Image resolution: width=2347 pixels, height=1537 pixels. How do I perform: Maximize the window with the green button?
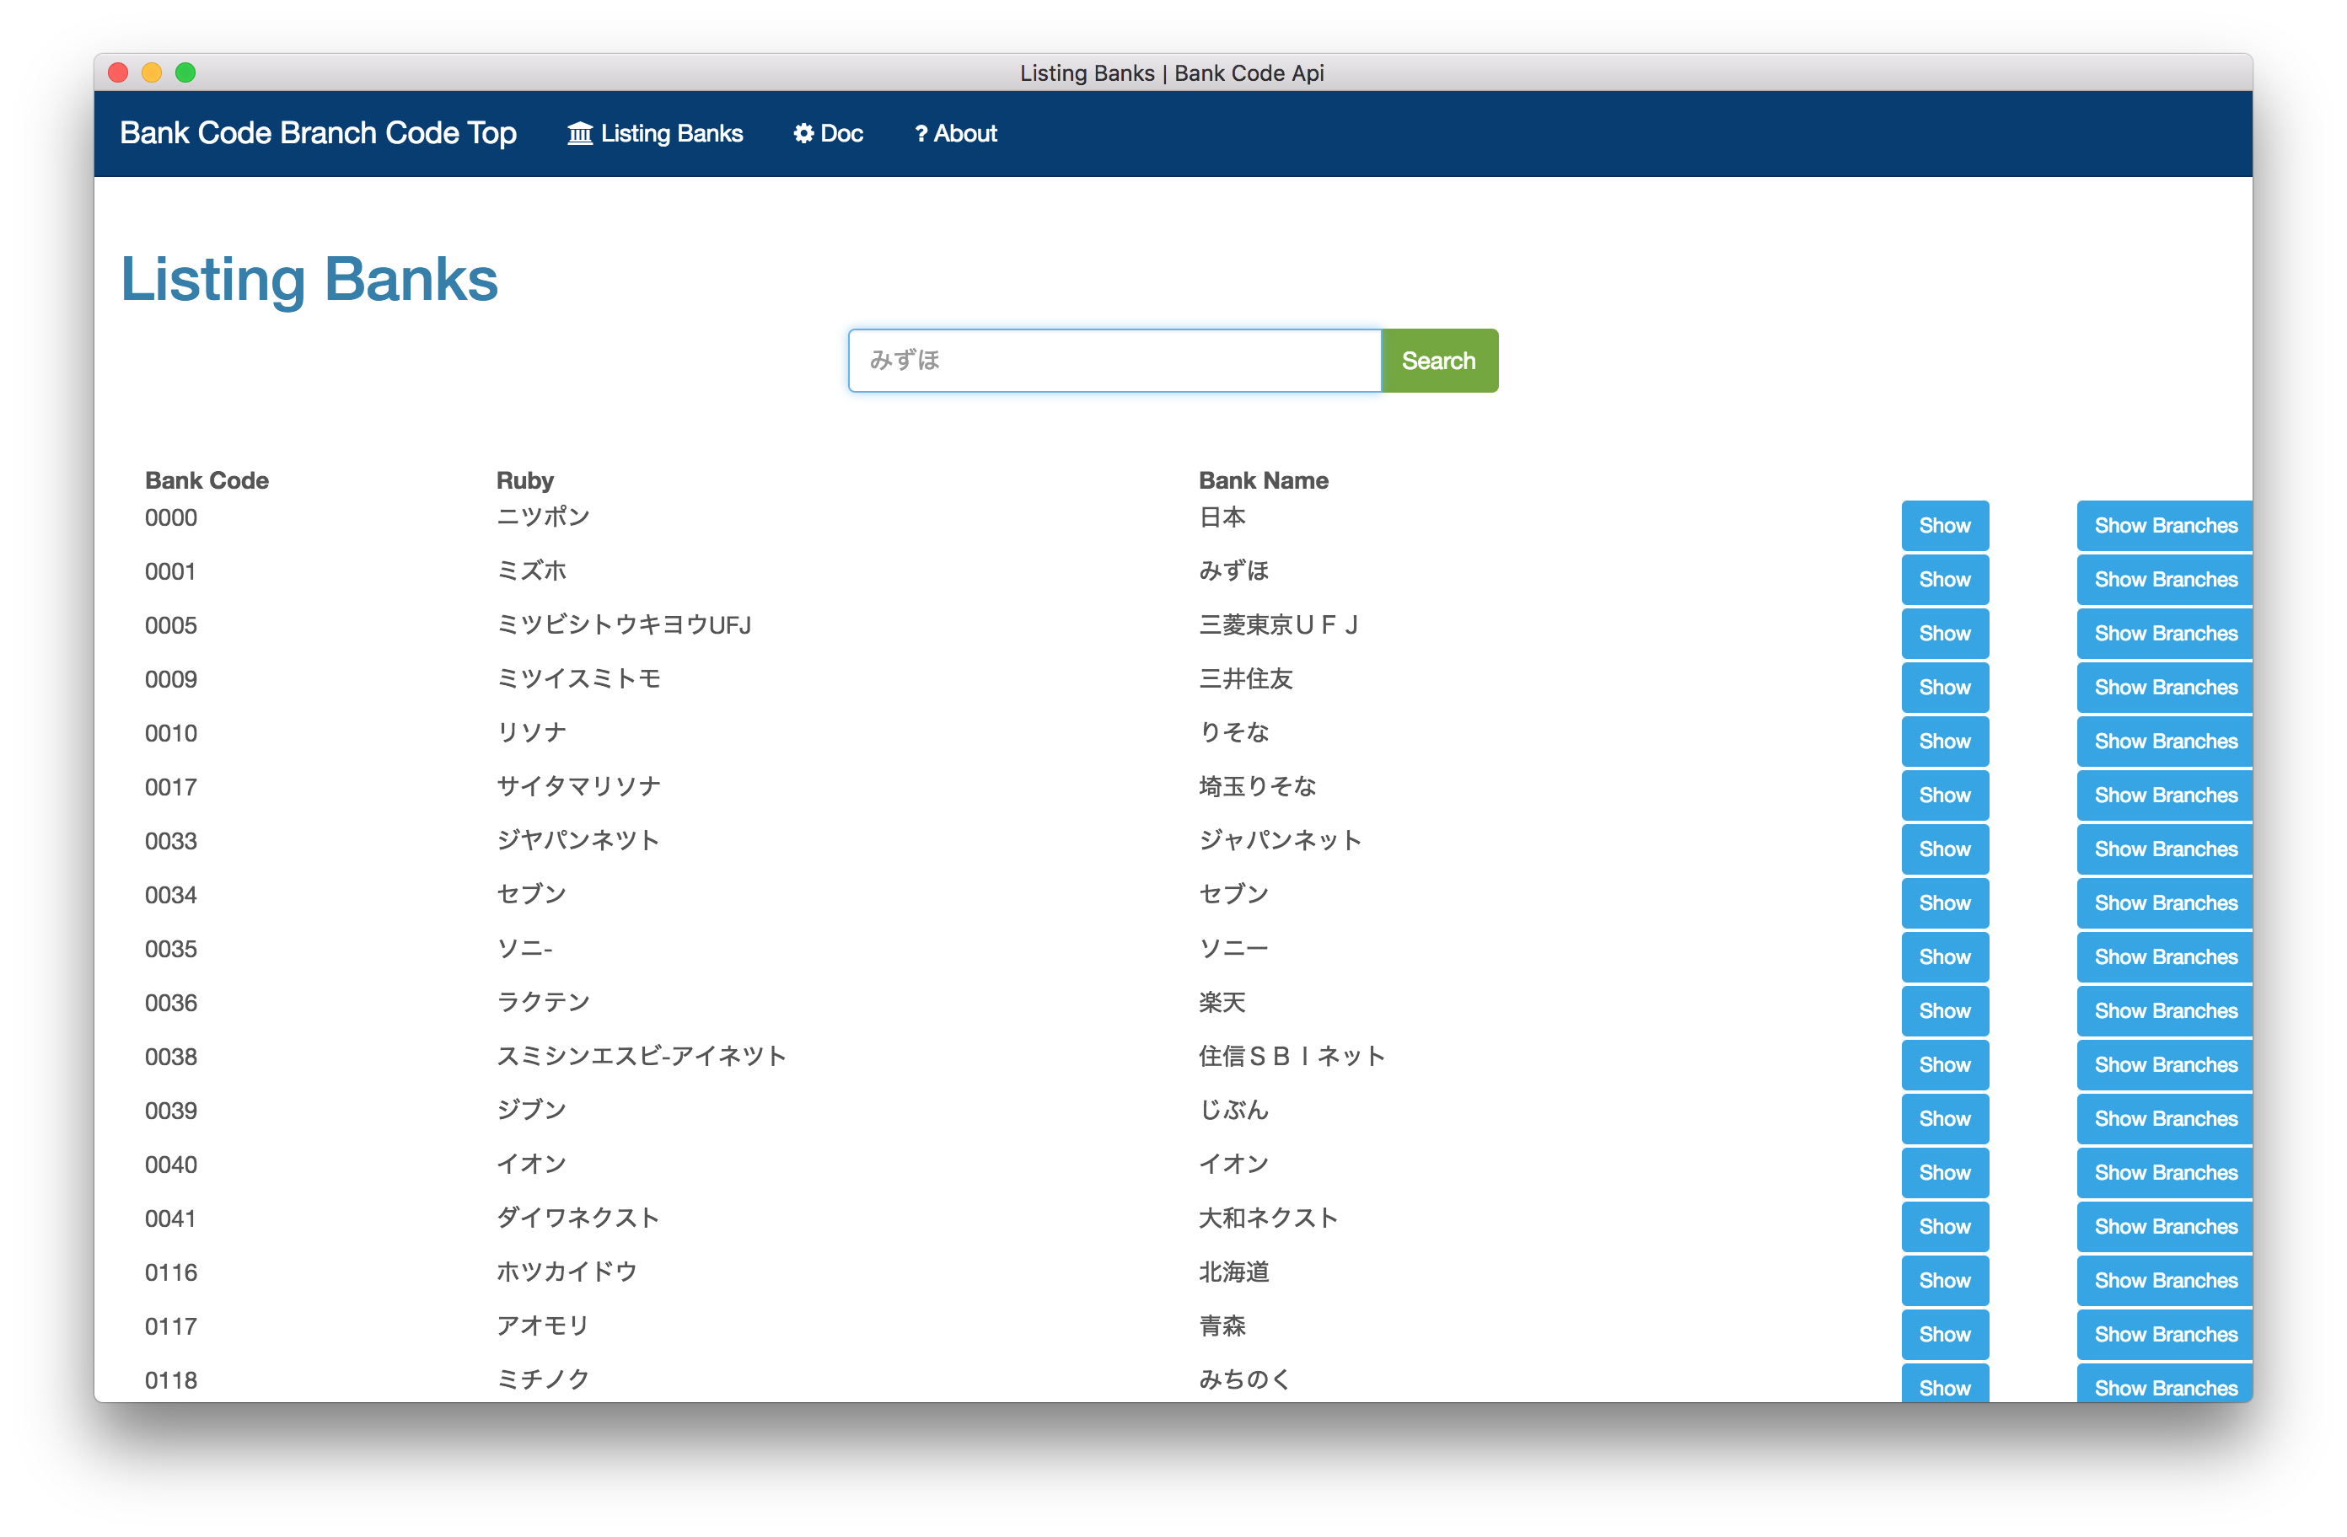click(185, 72)
